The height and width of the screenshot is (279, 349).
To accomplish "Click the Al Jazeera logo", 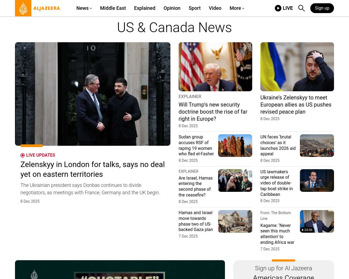I will [x=38, y=8].
